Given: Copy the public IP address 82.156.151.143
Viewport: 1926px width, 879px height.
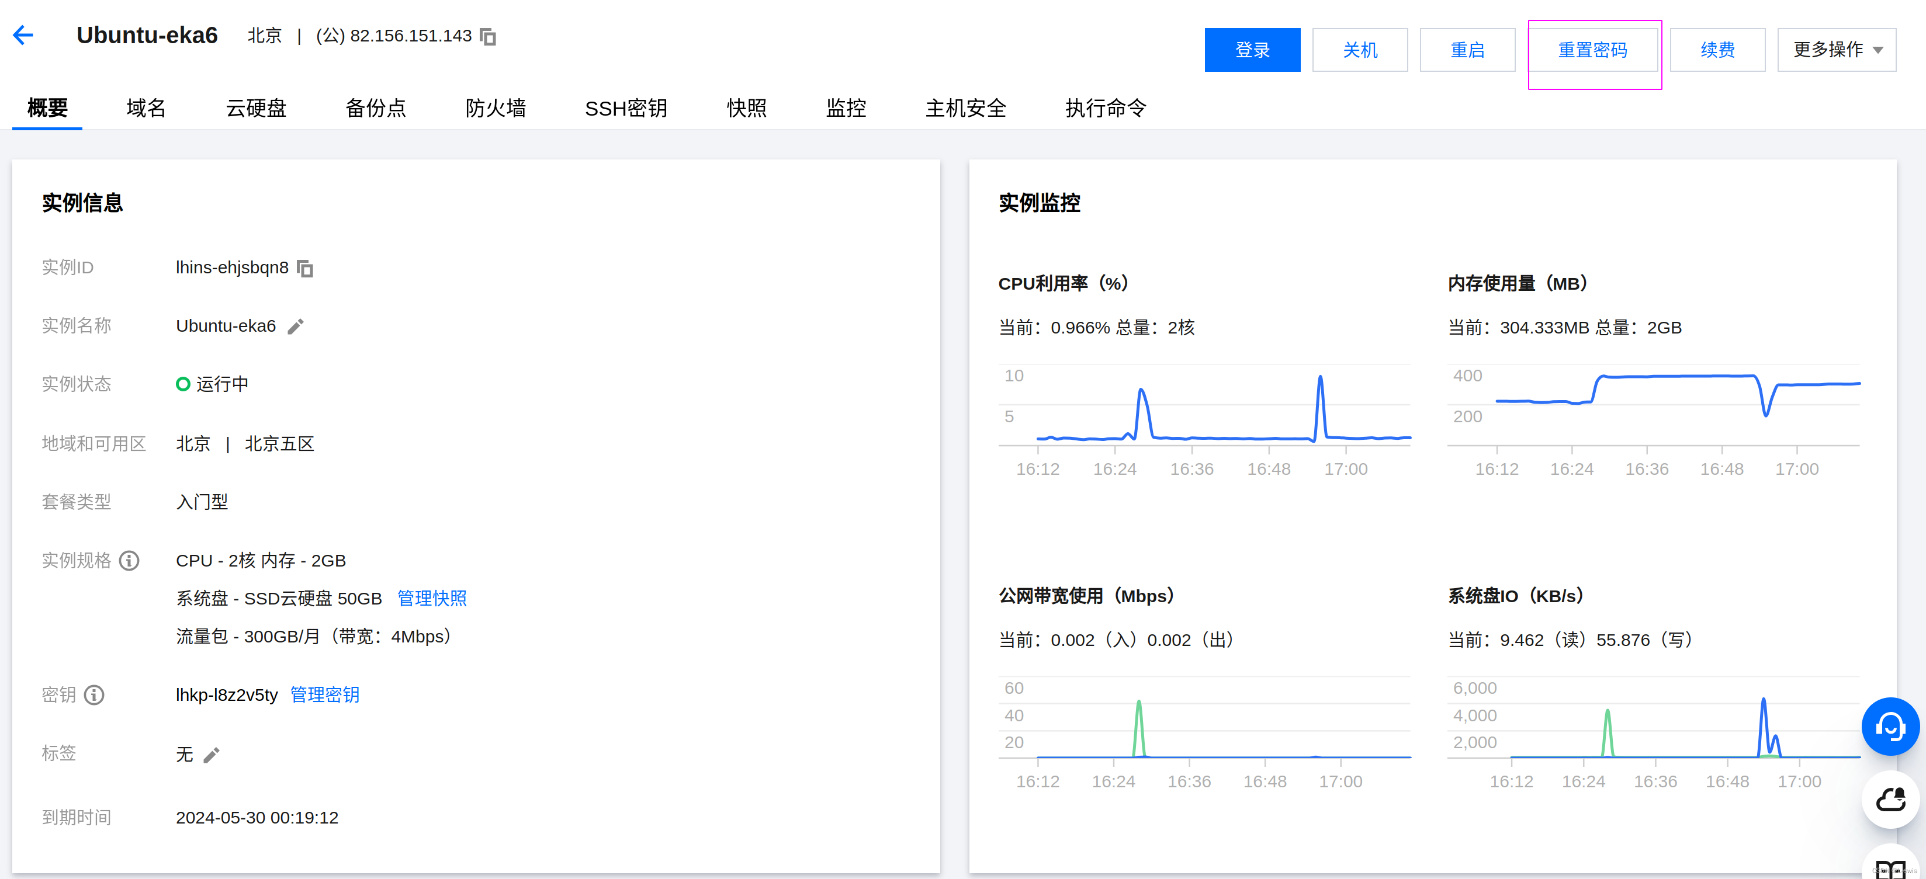Looking at the screenshot, I should coord(489,37).
